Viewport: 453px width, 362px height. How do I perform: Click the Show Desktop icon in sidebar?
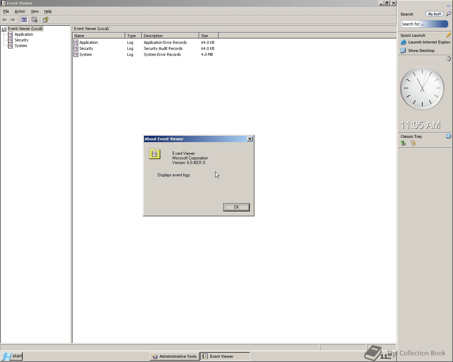coord(403,51)
